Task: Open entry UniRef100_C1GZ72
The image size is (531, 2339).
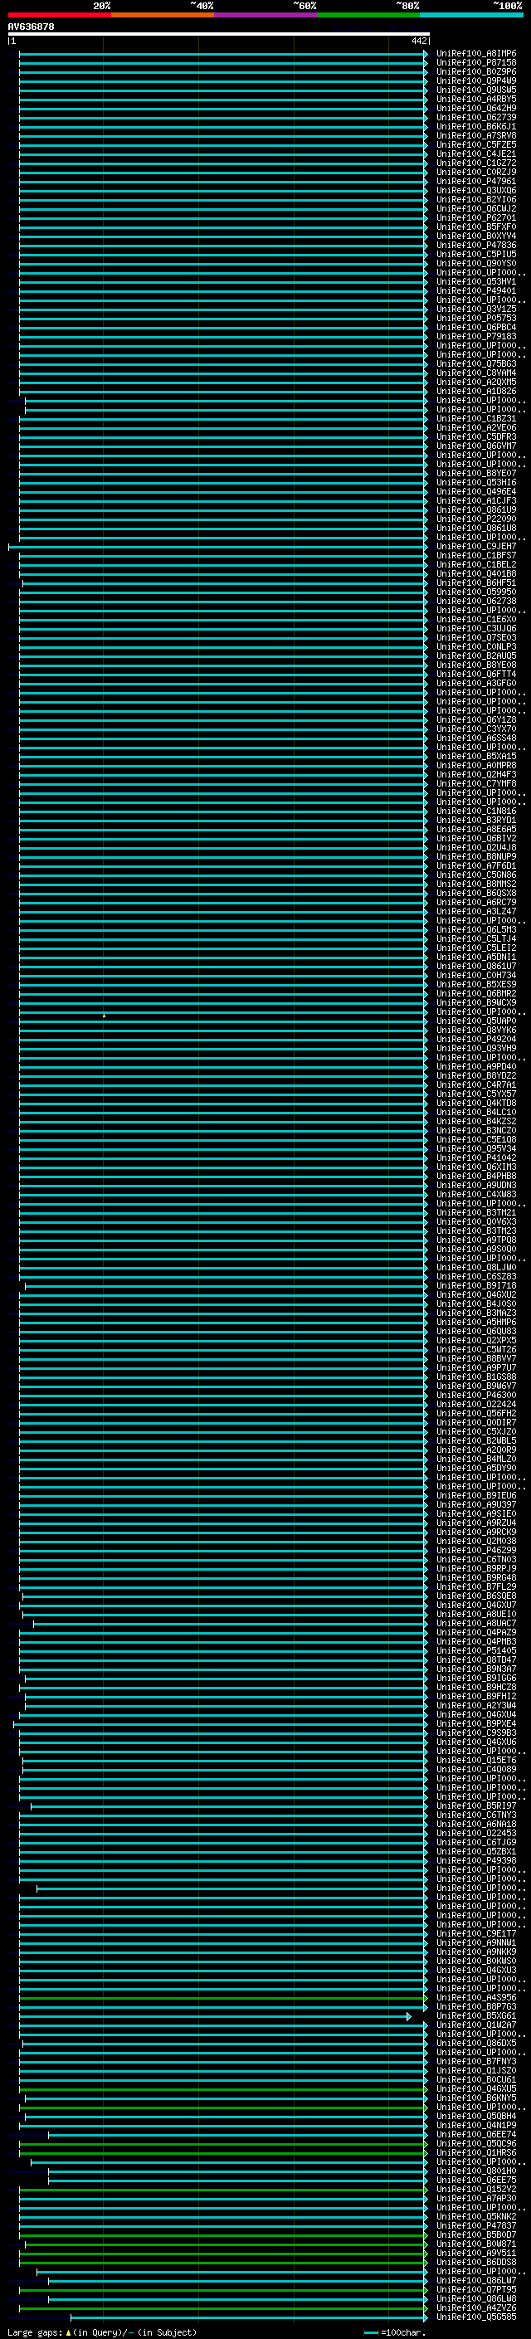Action: (x=476, y=163)
